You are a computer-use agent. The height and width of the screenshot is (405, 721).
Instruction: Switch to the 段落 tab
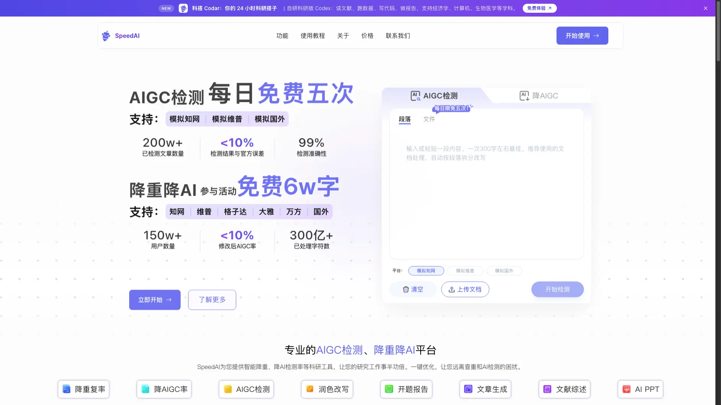coord(405,119)
